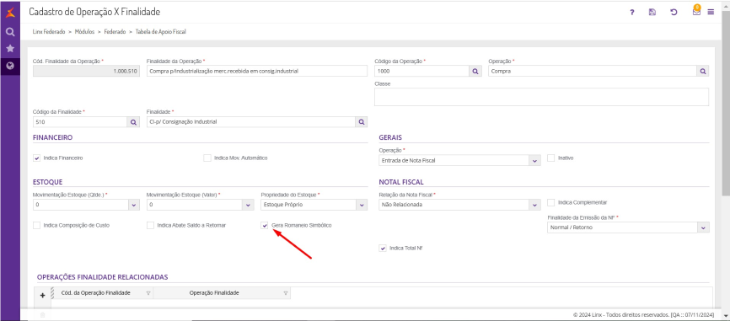
Task: Search Código da Operação lookup icon
Action: point(475,71)
